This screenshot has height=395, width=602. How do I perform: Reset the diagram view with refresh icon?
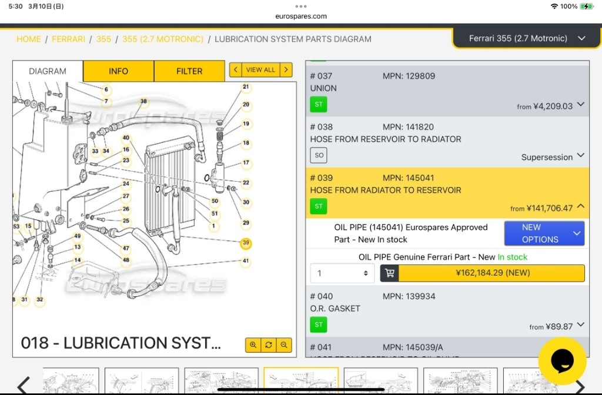click(268, 344)
